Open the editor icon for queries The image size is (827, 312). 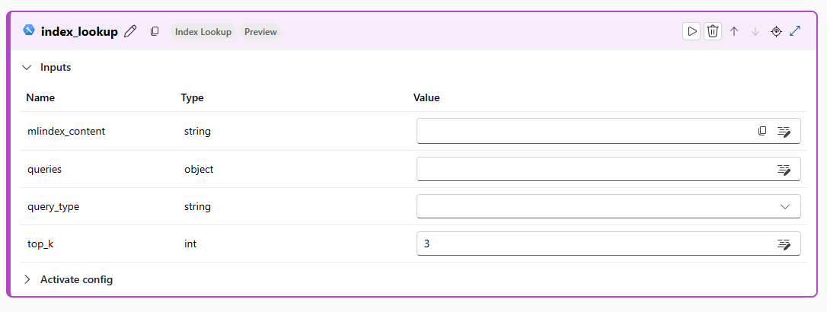coord(784,169)
